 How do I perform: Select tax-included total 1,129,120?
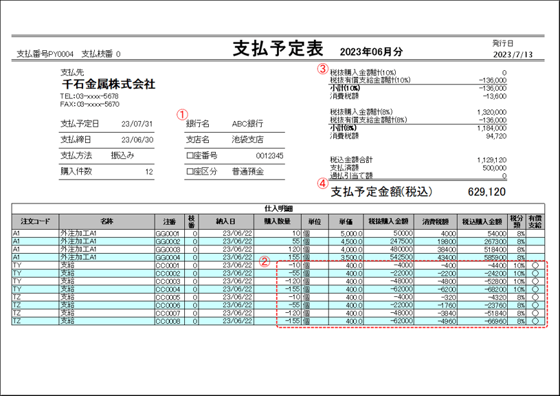click(x=492, y=160)
